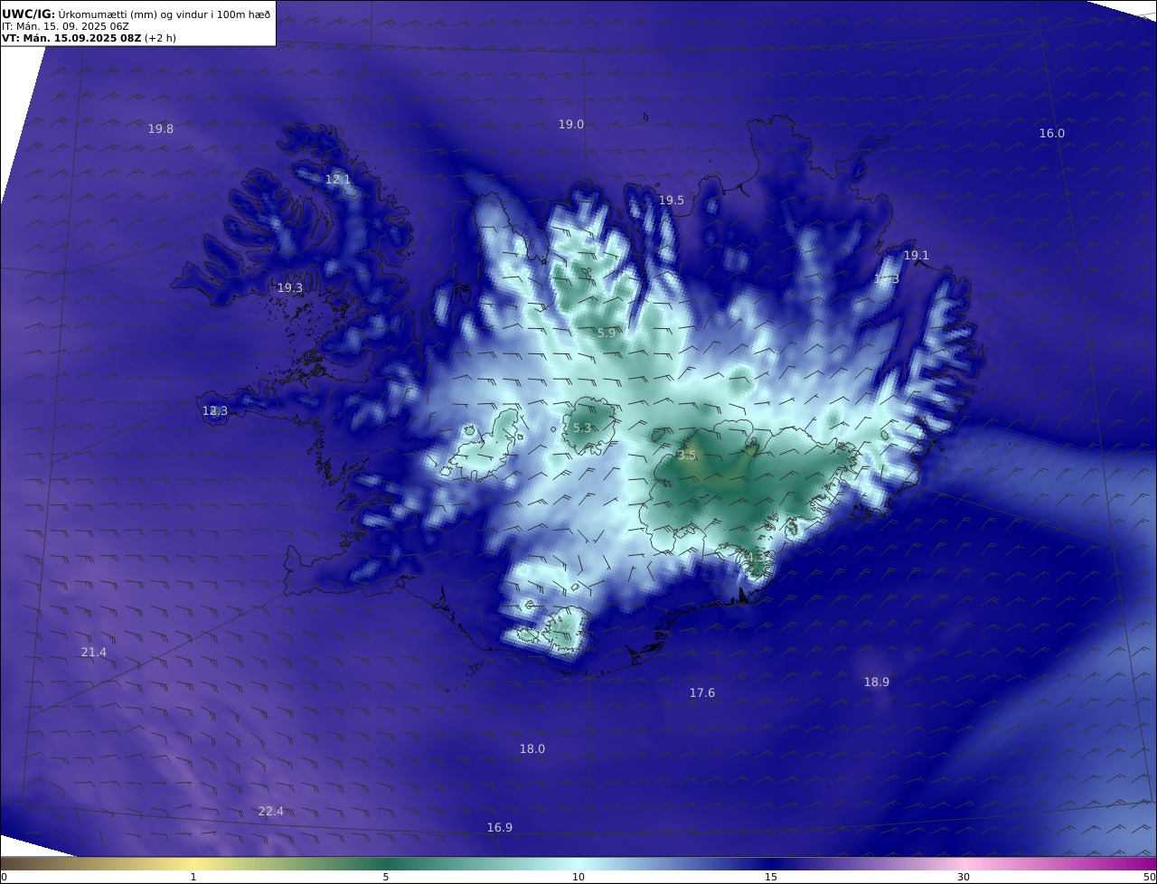Click the colorbar tick label 0
Image resolution: width=1157 pixels, height=884 pixels.
(x=4, y=877)
